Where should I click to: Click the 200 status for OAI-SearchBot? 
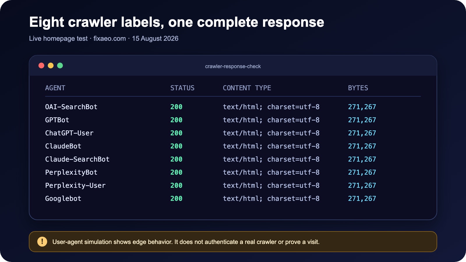coord(176,107)
